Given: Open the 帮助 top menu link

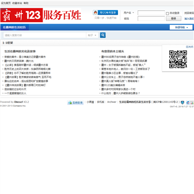Looking at the screenshot, I should point(26,3).
